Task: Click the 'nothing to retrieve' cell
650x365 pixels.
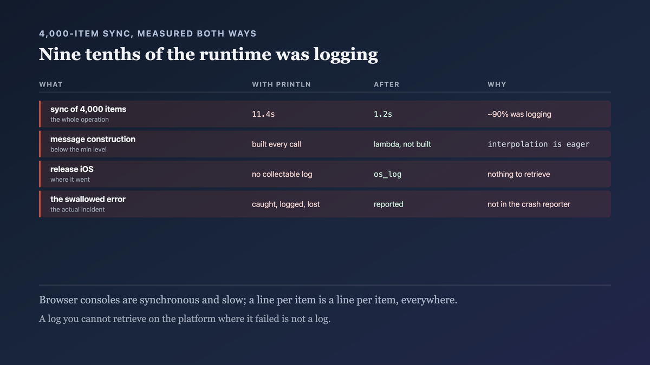Action: pos(519,174)
